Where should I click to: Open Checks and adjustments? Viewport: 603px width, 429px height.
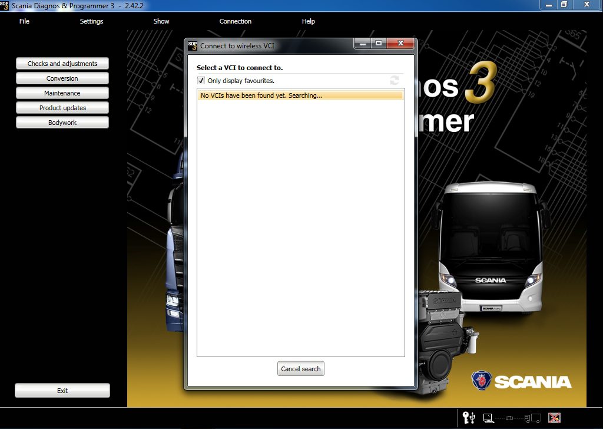62,63
